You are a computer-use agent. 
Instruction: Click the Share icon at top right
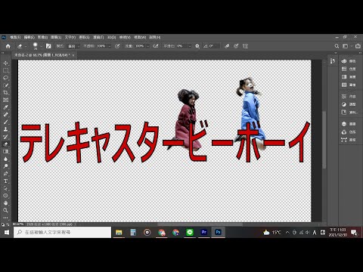click(x=358, y=46)
